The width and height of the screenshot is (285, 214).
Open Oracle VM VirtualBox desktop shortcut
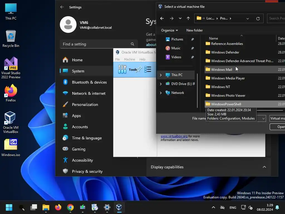coord(11,122)
